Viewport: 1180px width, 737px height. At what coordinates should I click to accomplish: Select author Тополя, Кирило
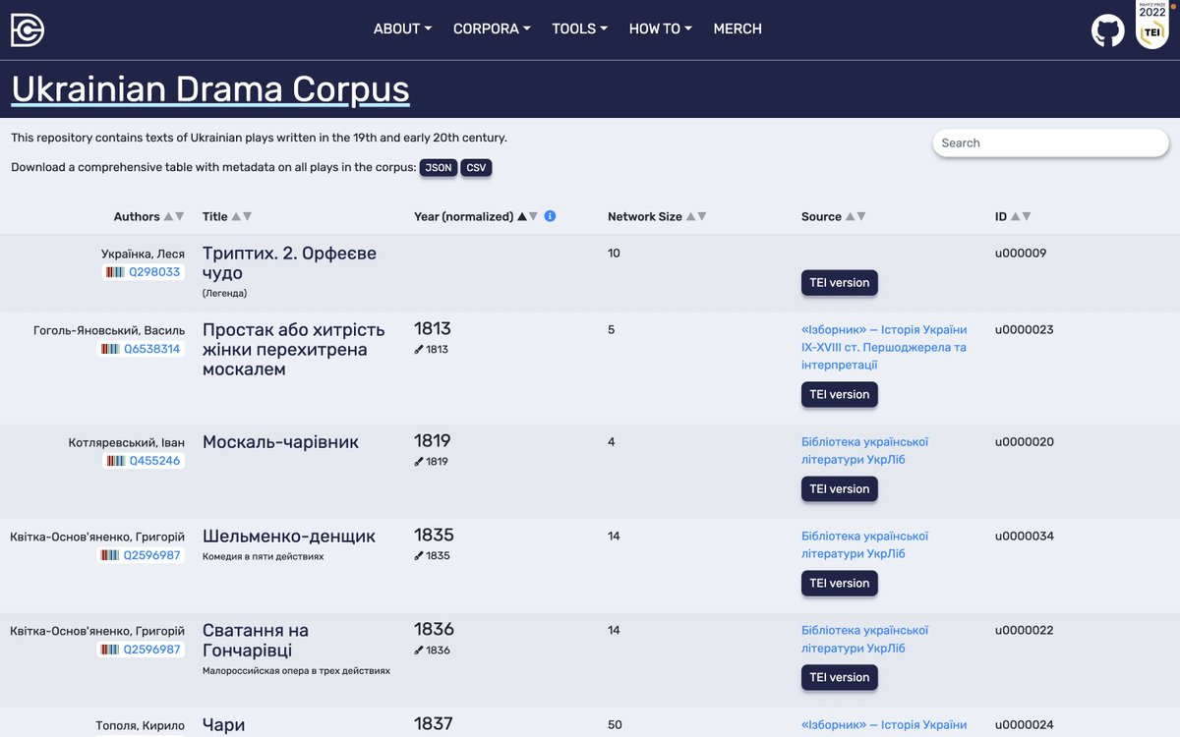click(141, 725)
